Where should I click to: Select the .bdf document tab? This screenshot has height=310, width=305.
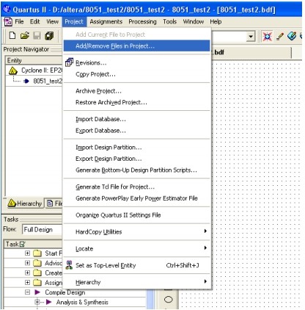pyautogui.click(x=251, y=52)
